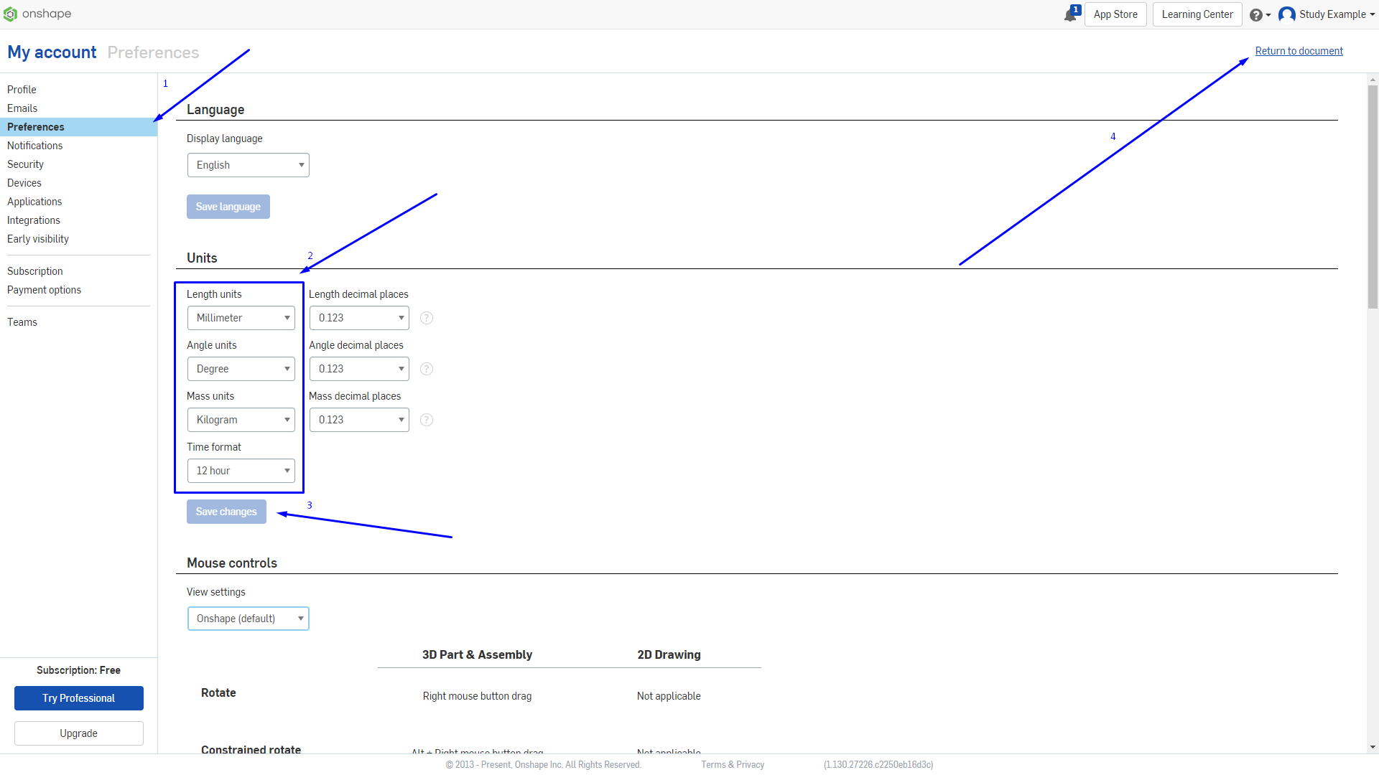Select Preferences in the sidebar
The height and width of the screenshot is (775, 1379).
78,127
